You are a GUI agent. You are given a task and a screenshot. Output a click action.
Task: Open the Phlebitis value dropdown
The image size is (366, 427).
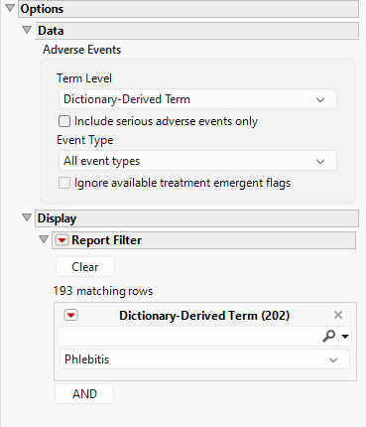pos(204,359)
